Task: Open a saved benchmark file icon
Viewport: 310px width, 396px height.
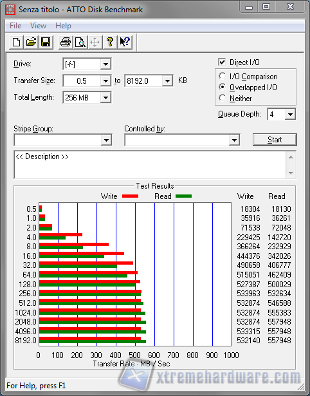Action: point(31,42)
